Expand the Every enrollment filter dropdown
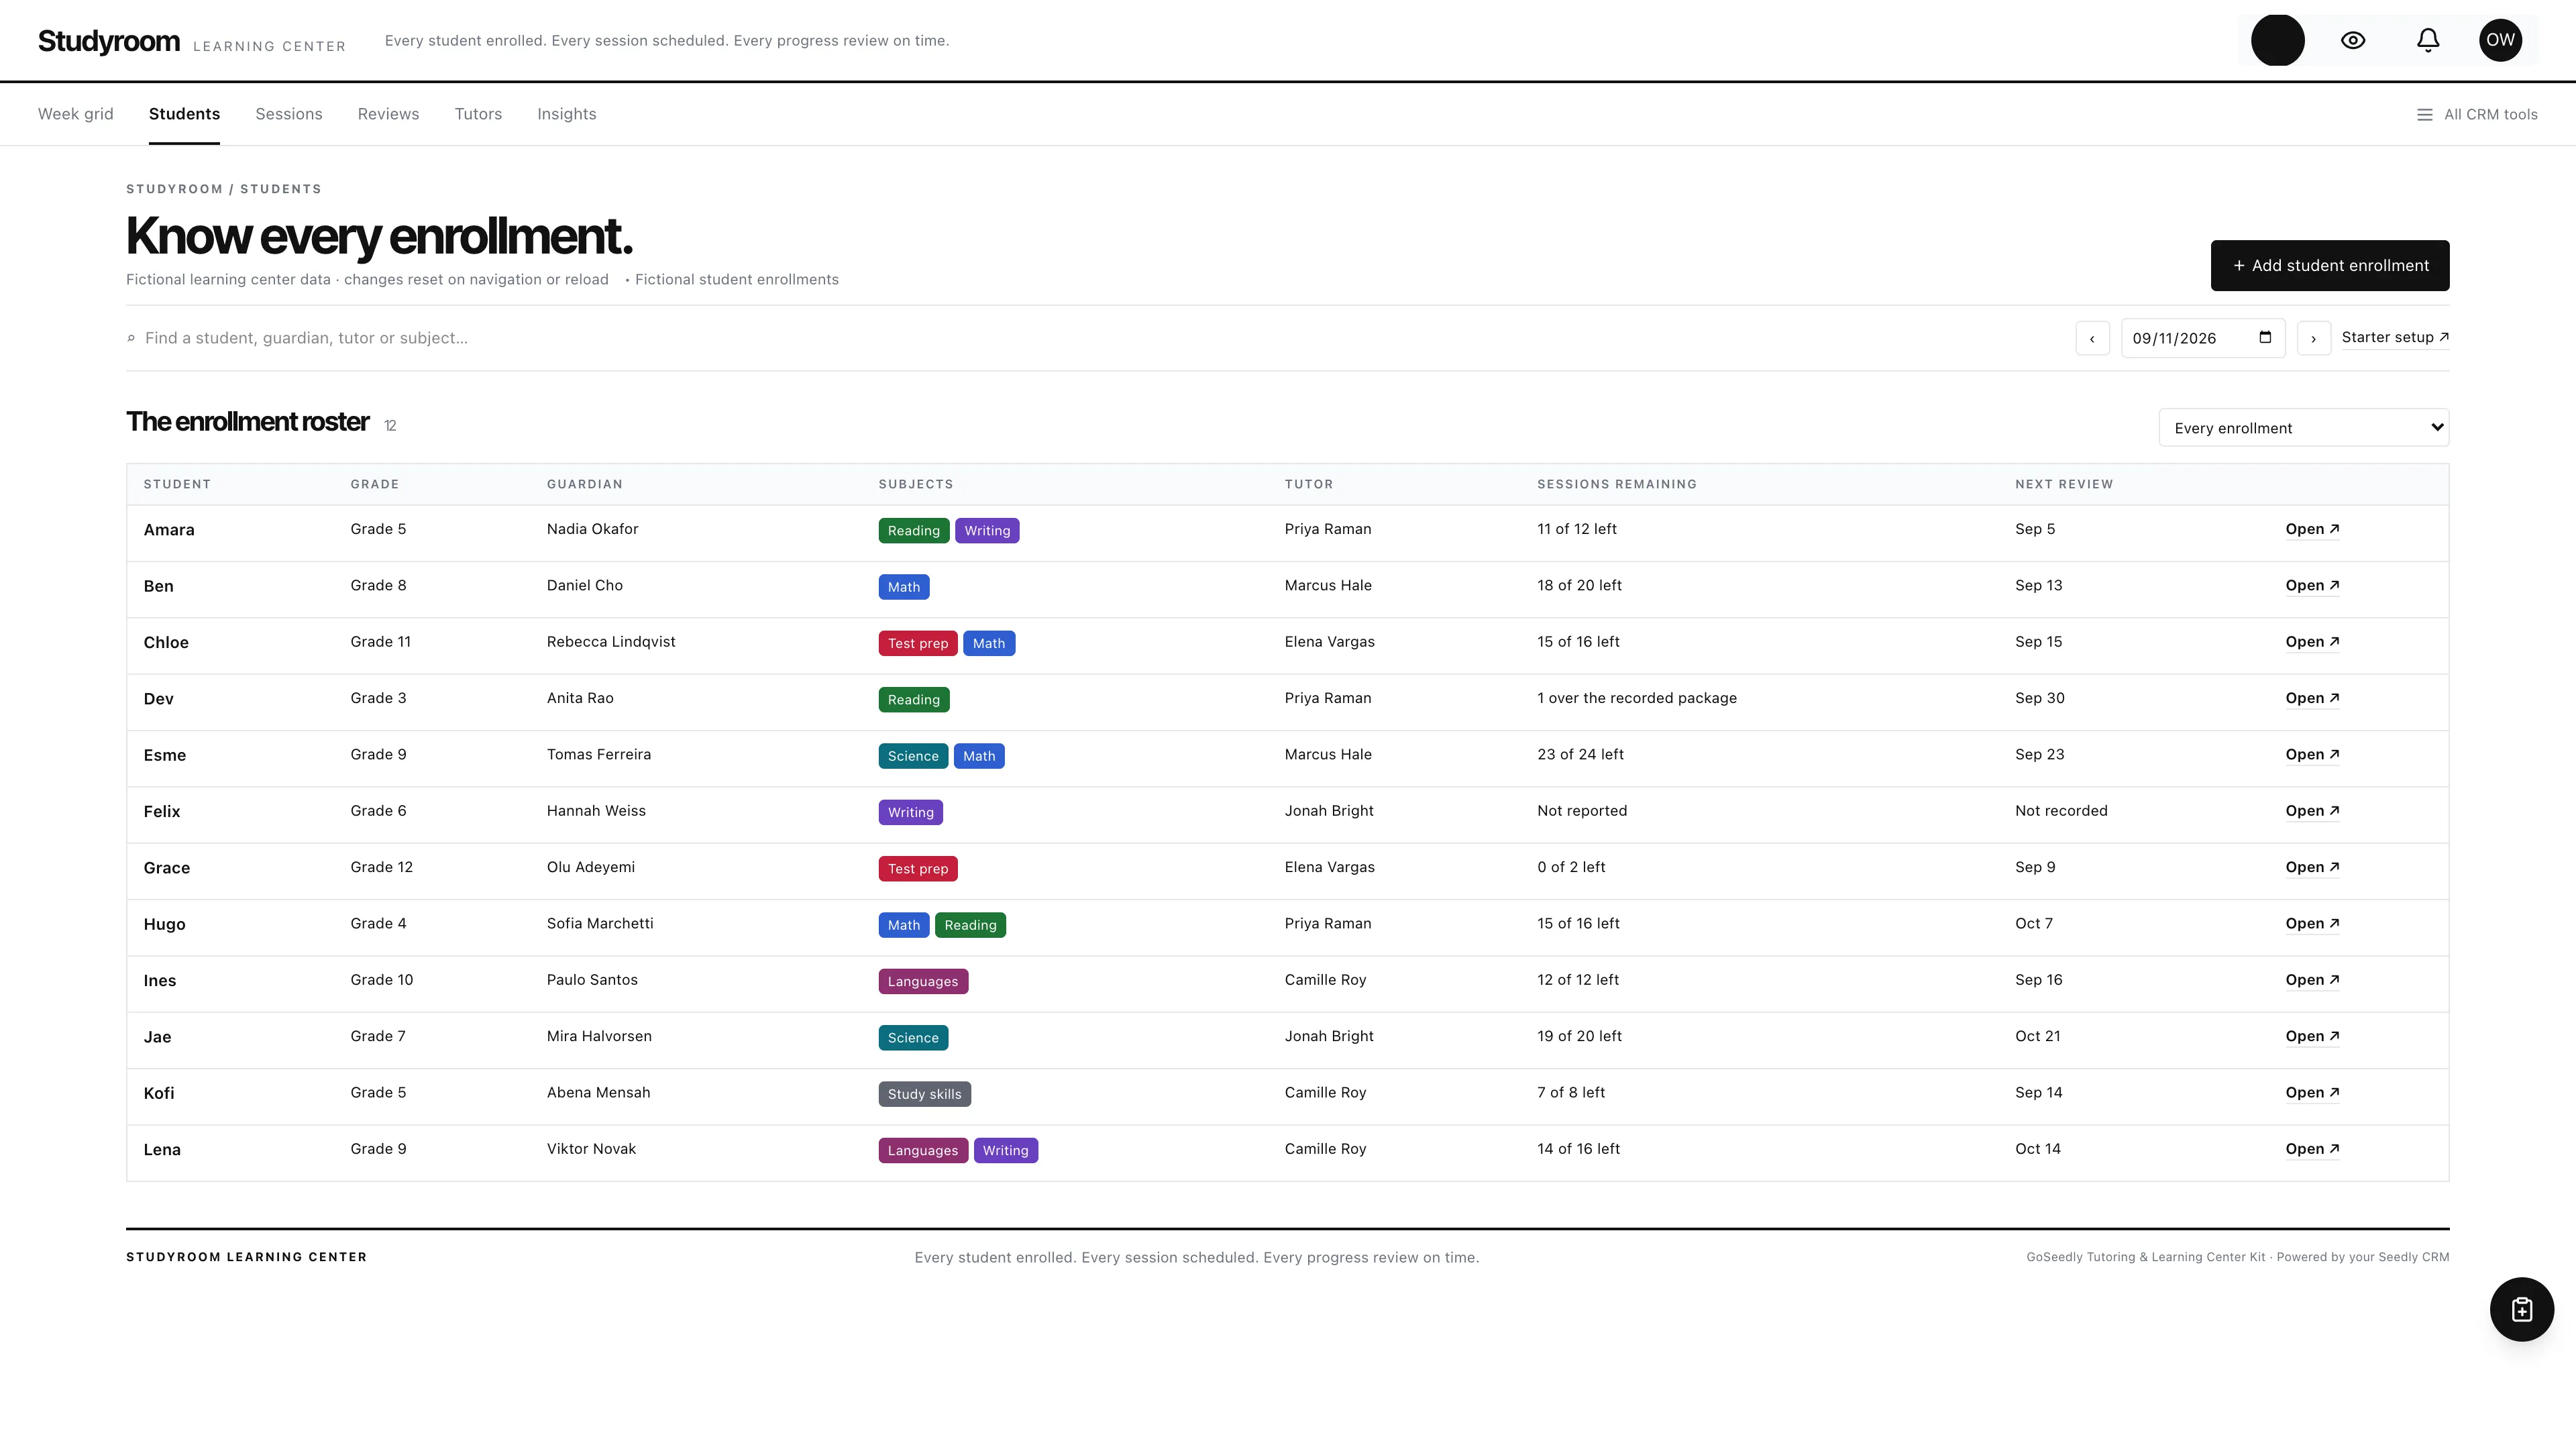 [2303, 428]
